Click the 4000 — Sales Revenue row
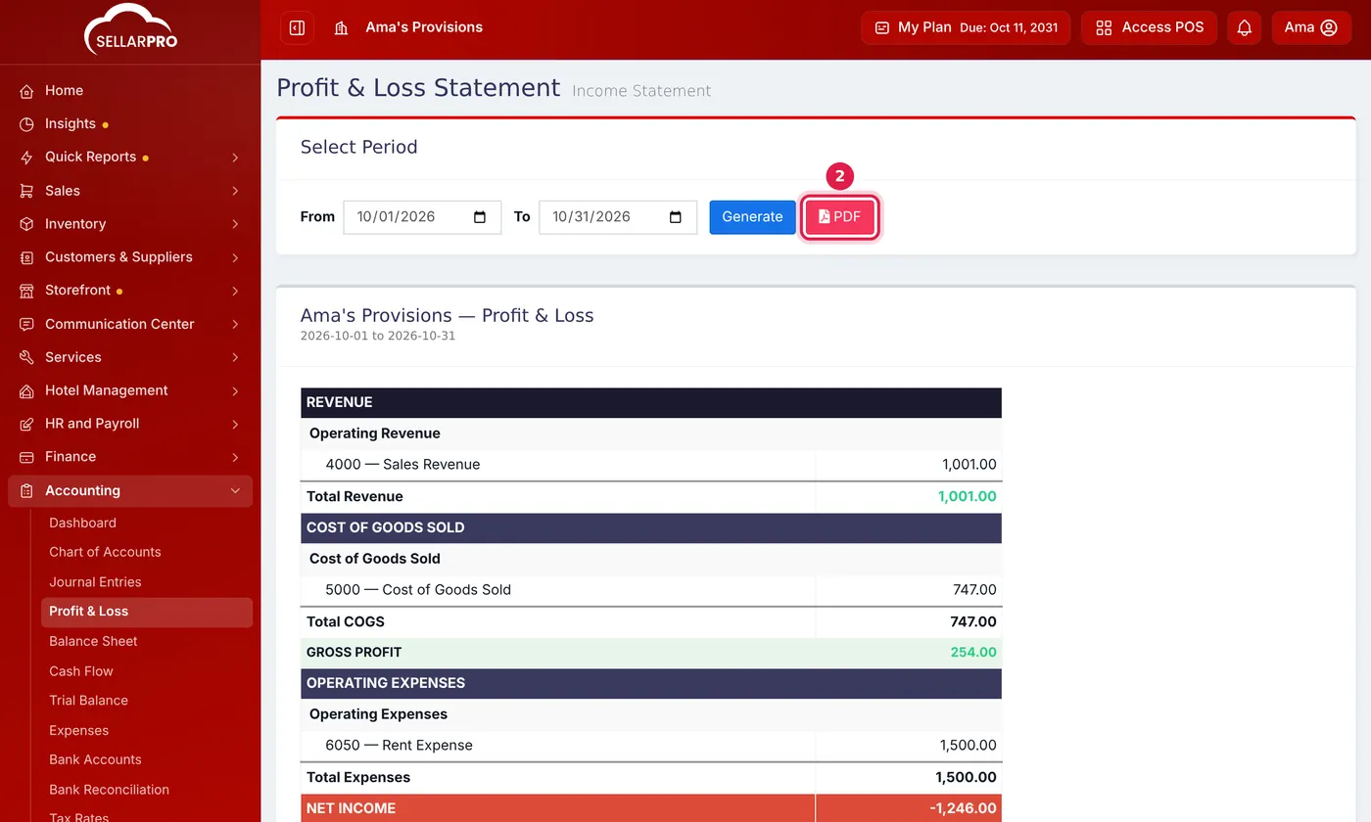 tap(651, 465)
